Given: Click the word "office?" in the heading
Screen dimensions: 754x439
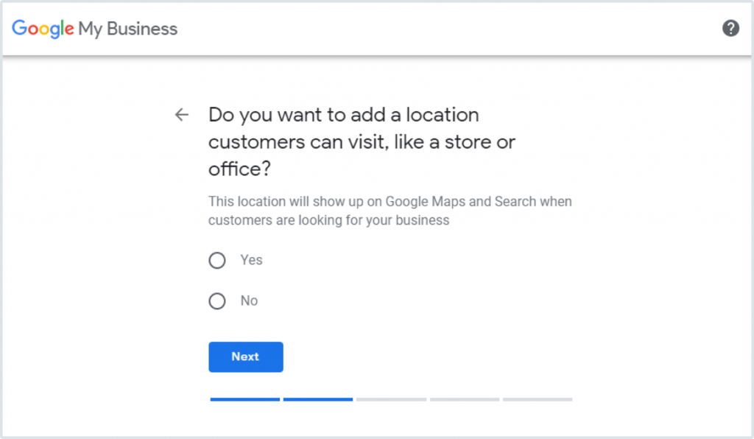Looking at the screenshot, I should point(239,169).
